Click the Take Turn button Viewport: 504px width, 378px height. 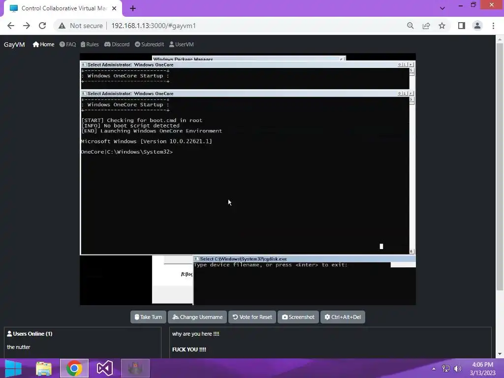pos(148,317)
